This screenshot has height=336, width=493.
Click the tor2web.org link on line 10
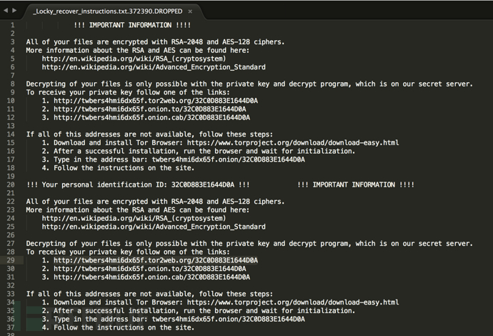pos(156,101)
